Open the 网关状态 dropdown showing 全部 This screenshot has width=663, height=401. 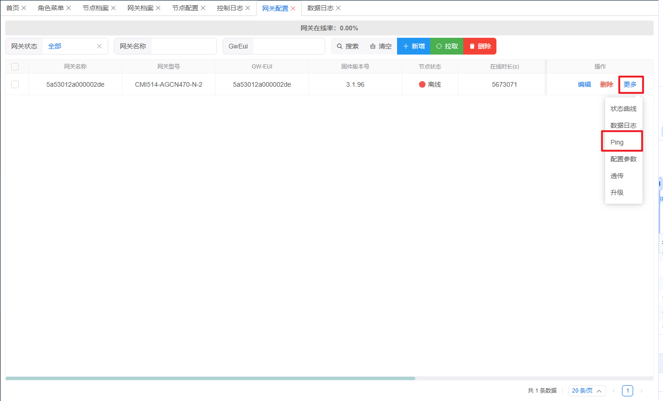pos(75,46)
